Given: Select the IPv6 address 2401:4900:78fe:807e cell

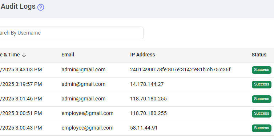Looking at the screenshot, I should pos(180,69).
